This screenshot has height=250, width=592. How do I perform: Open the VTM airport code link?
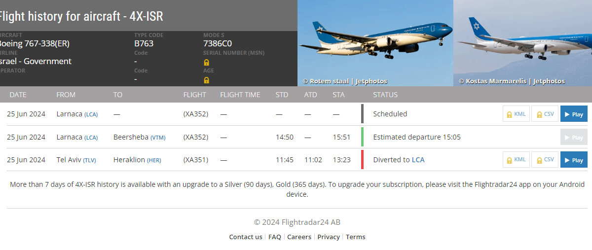[x=158, y=138]
